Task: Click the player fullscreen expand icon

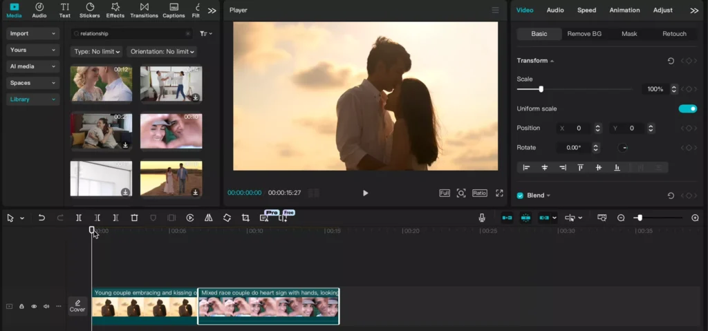Action: click(x=499, y=193)
